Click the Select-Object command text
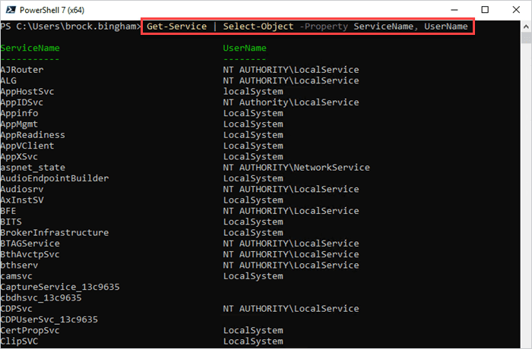The width and height of the screenshot is (532, 349). point(258,27)
